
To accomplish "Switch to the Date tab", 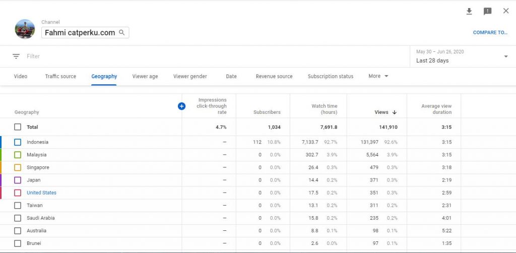I will [231, 76].
